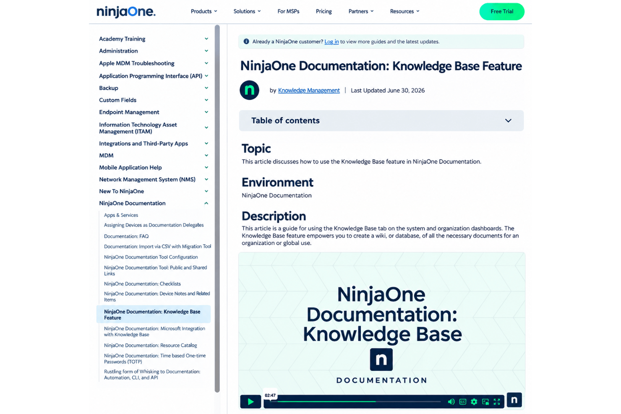Click the info icon in customer notice
621x414 pixels.
click(246, 42)
